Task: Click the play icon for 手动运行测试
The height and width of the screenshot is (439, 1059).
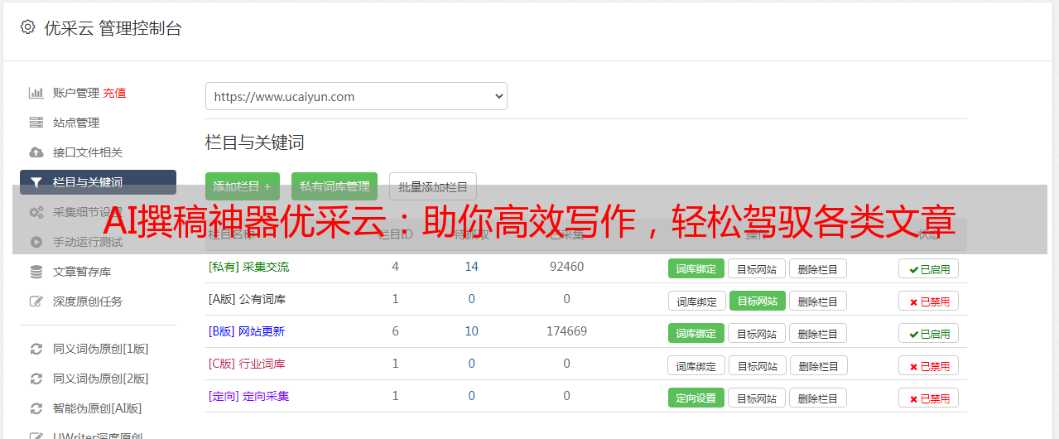Action: click(36, 242)
